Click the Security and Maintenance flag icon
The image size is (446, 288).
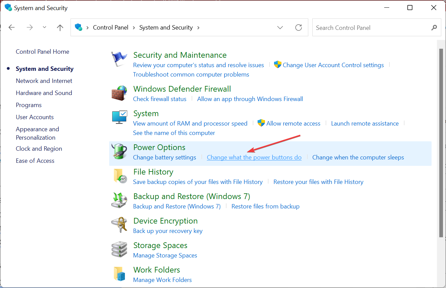pos(119,60)
